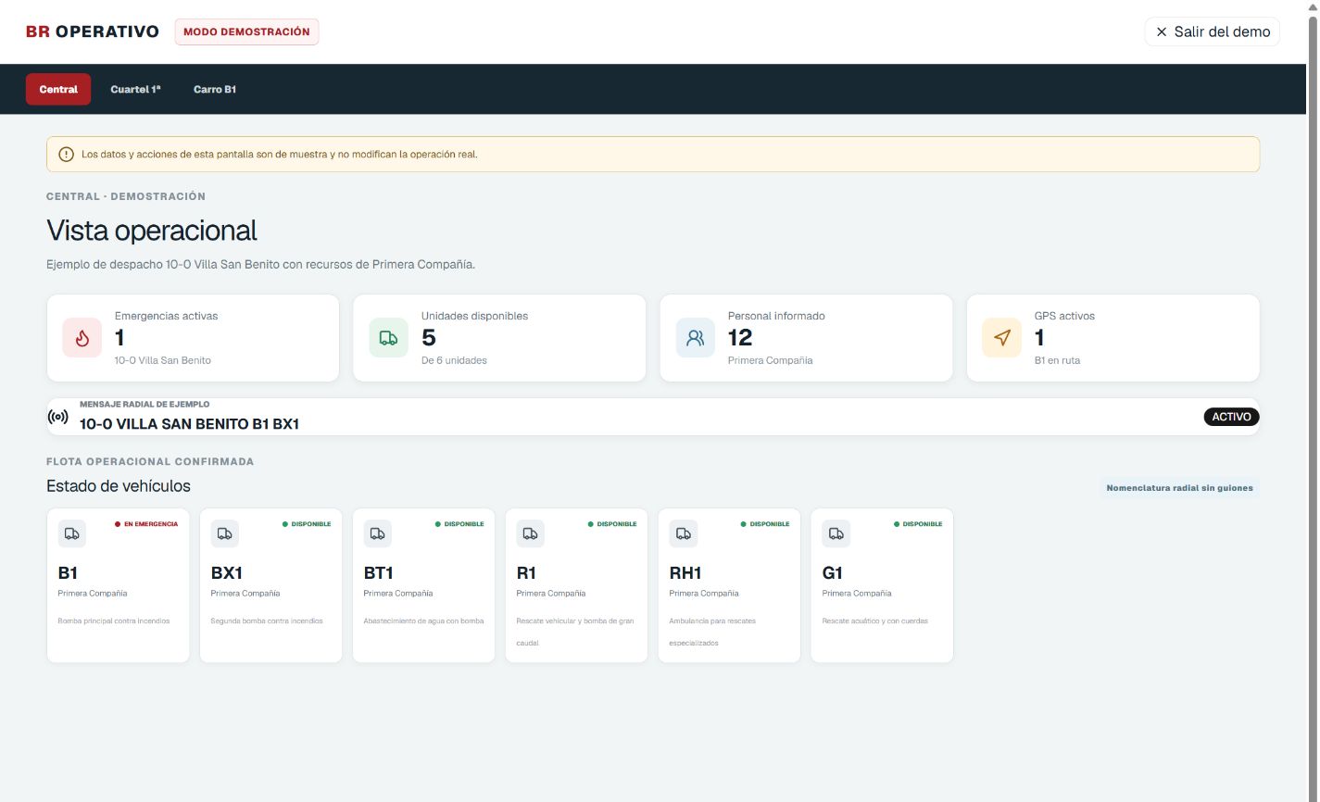This screenshot has width=1320, height=802.
Task: Click the DISPONIBLE status on the G1 card
Action: coord(918,524)
